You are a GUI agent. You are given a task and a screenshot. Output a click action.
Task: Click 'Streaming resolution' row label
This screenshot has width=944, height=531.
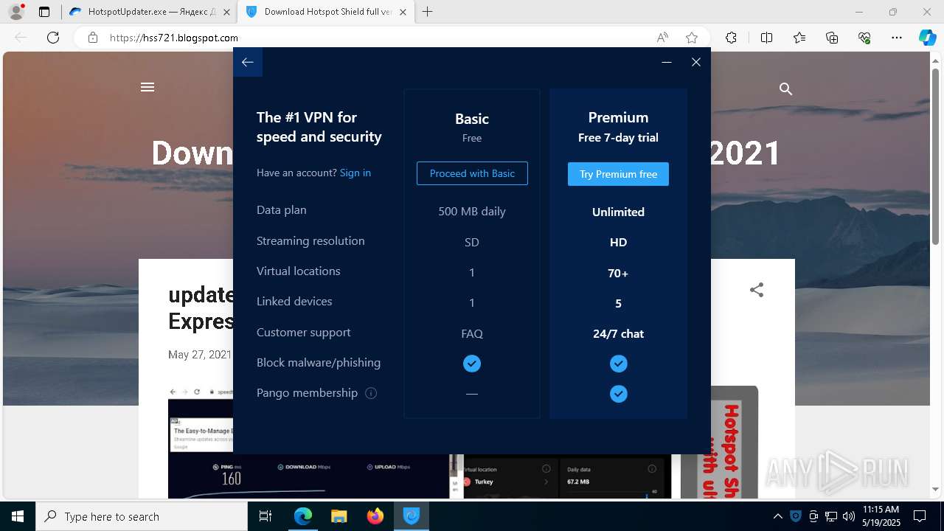(310, 241)
